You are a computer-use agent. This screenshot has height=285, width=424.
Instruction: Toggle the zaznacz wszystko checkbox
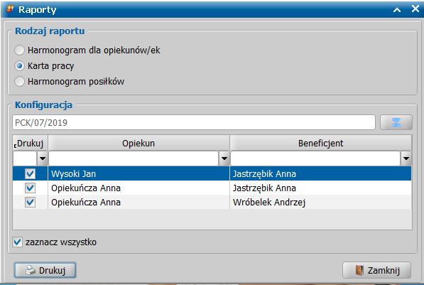tap(17, 242)
